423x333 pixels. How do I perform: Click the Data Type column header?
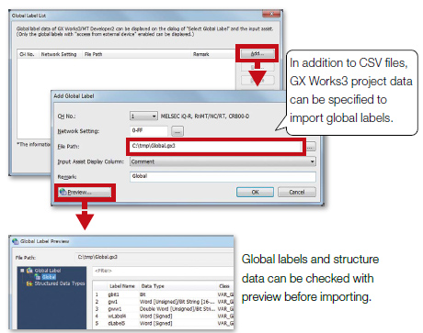(153, 286)
